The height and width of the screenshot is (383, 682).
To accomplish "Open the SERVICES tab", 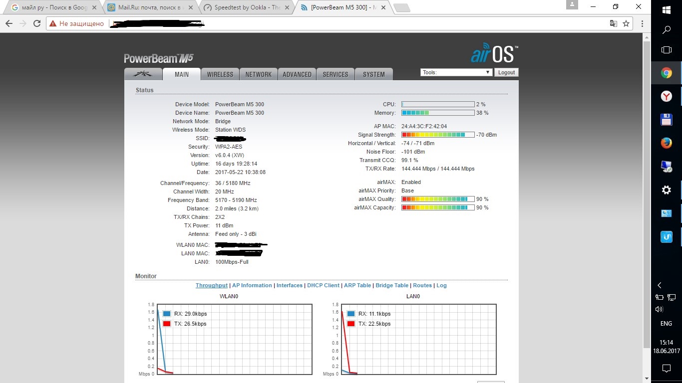I will point(336,74).
